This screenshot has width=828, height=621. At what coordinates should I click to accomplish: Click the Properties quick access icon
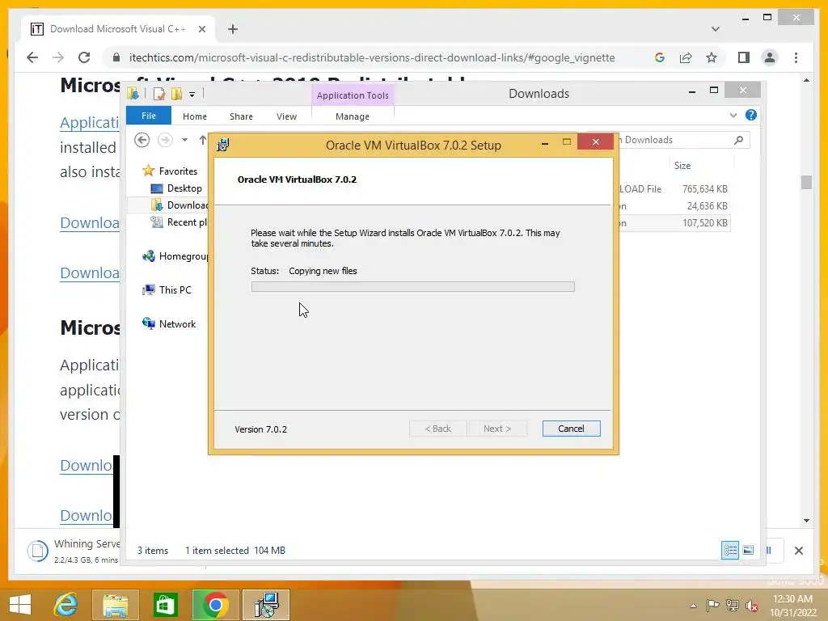(x=159, y=94)
